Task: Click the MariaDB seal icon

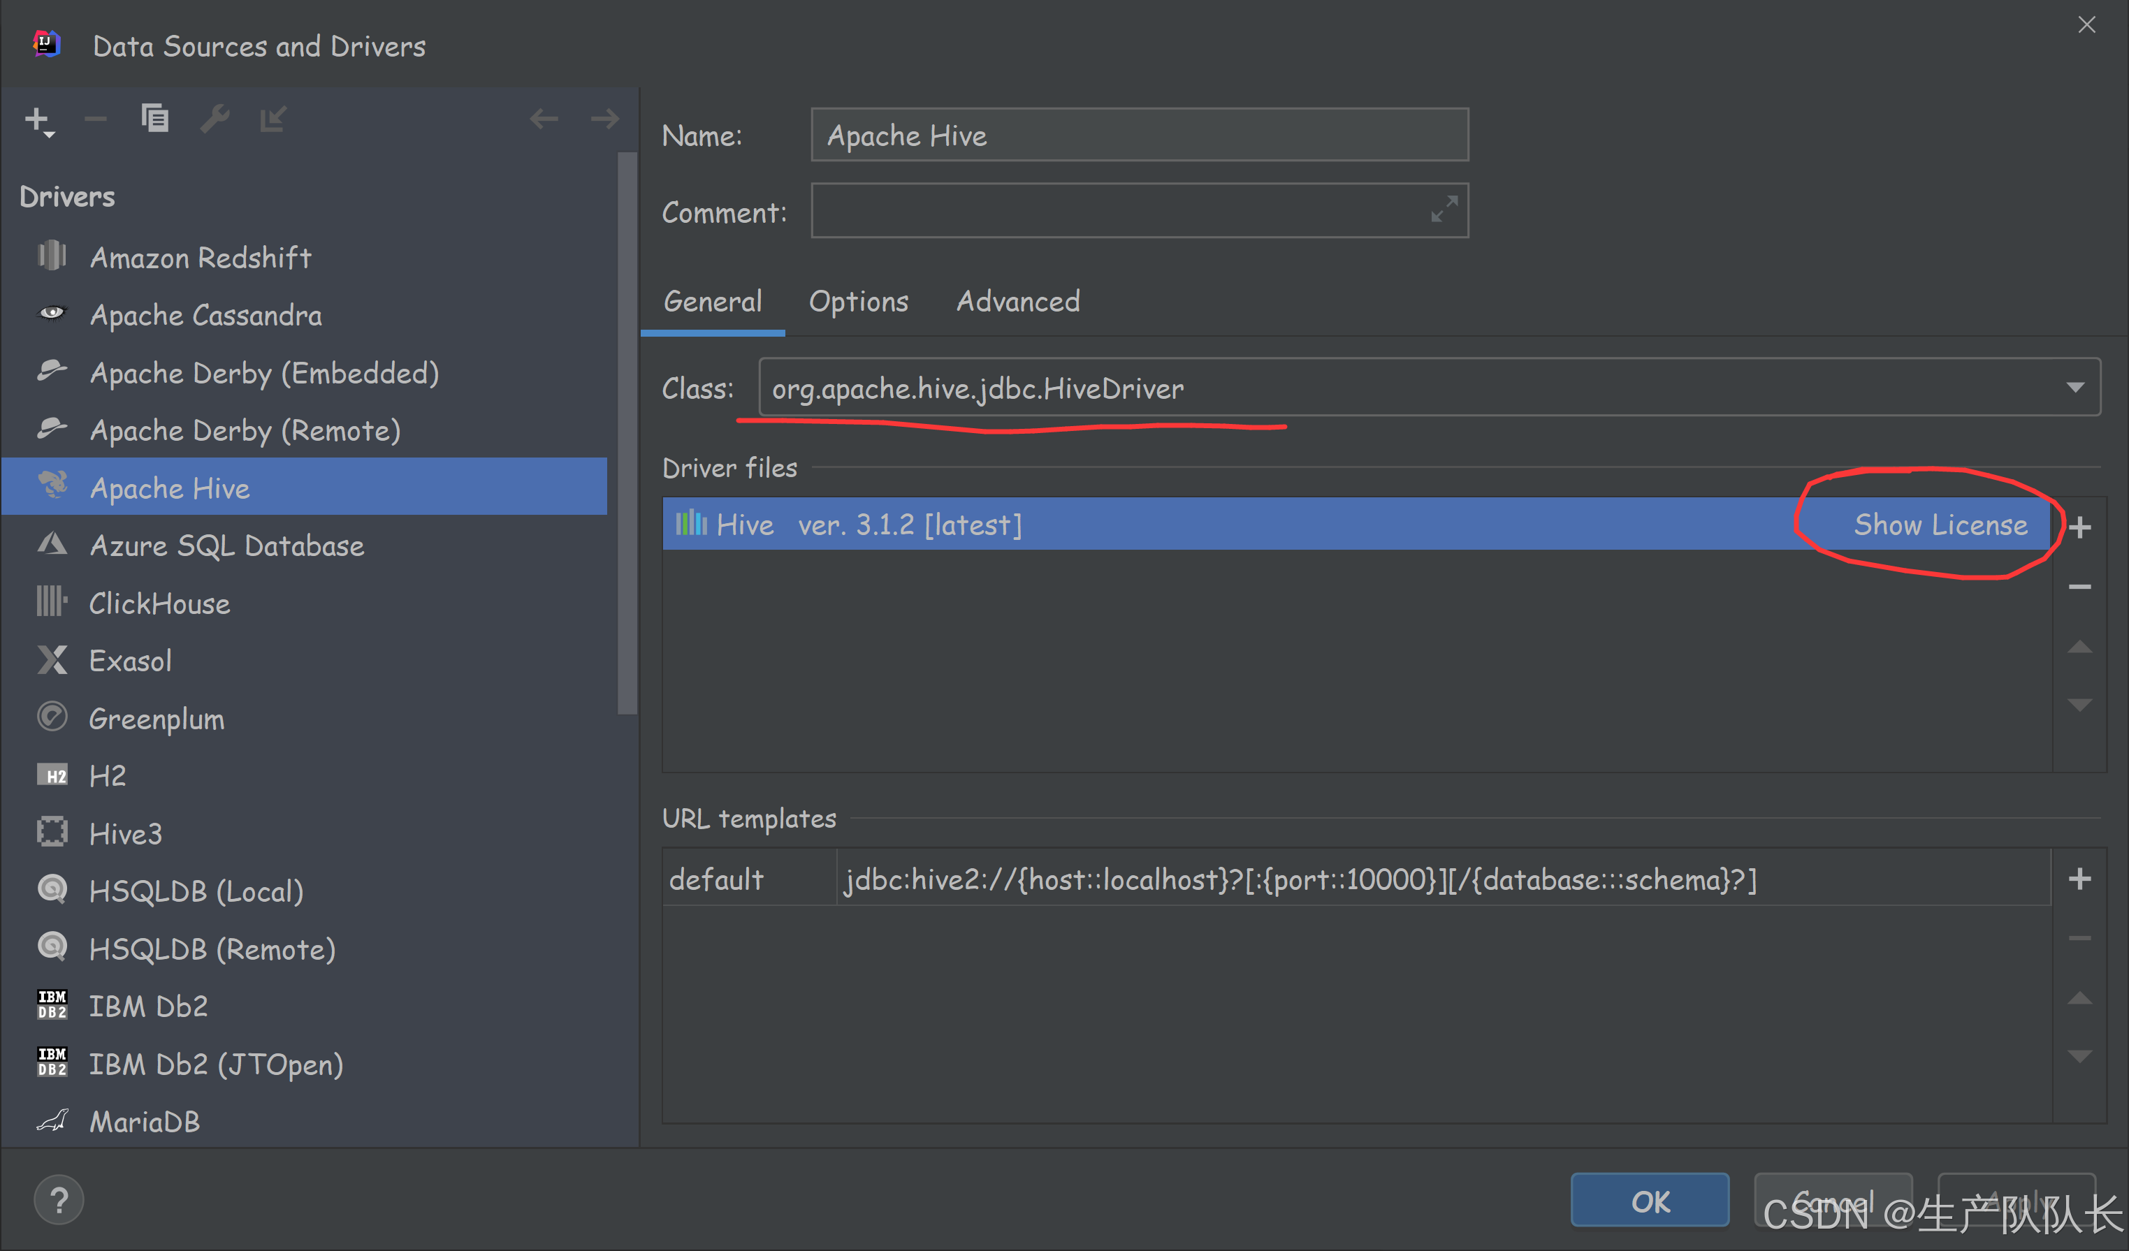Action: coord(52,1121)
